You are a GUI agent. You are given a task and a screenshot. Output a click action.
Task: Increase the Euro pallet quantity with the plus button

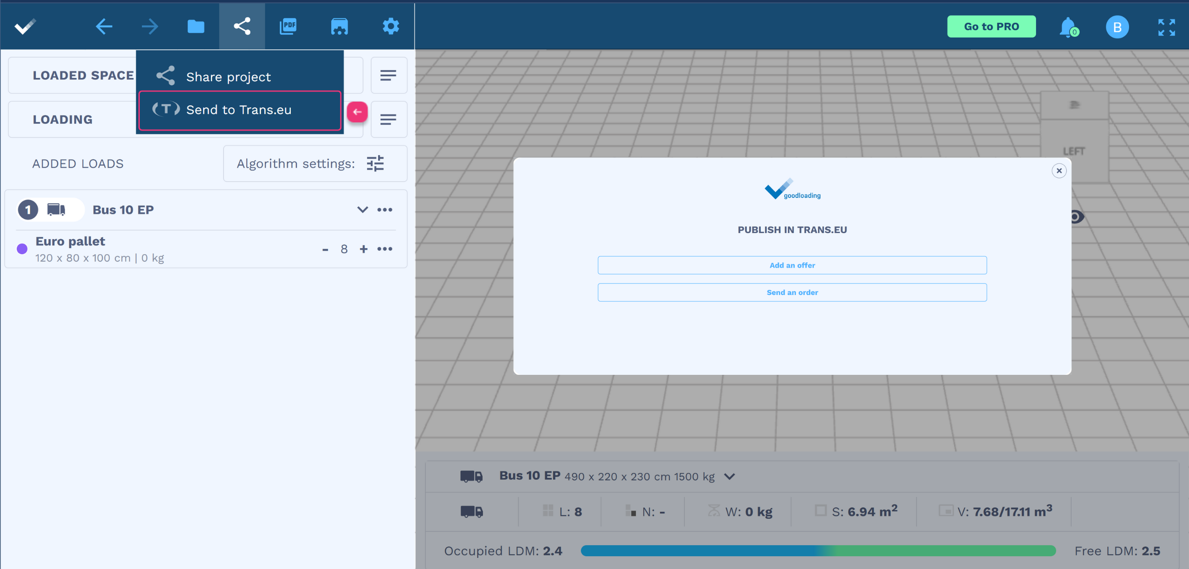click(363, 249)
